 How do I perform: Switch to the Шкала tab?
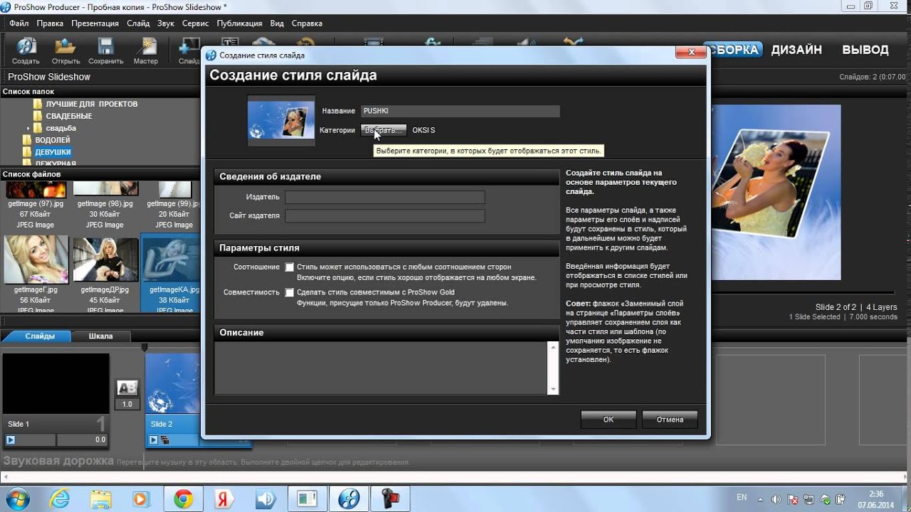[100, 336]
